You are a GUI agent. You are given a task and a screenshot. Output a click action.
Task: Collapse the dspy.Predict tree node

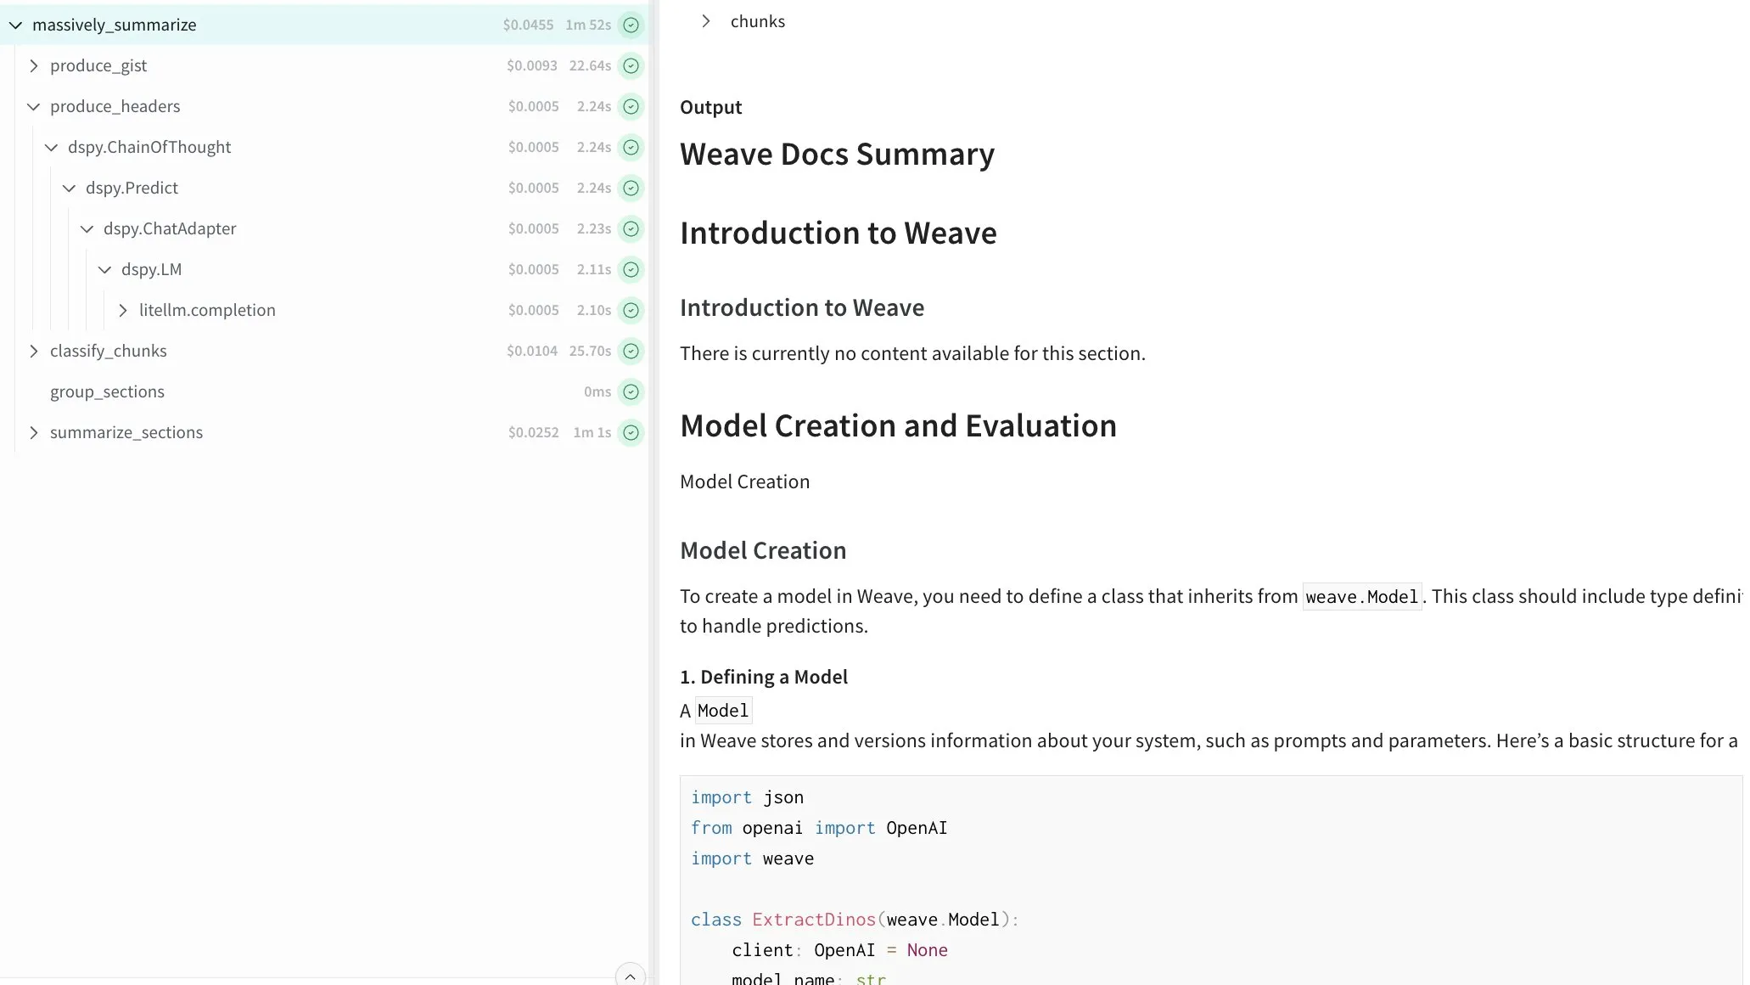click(70, 188)
